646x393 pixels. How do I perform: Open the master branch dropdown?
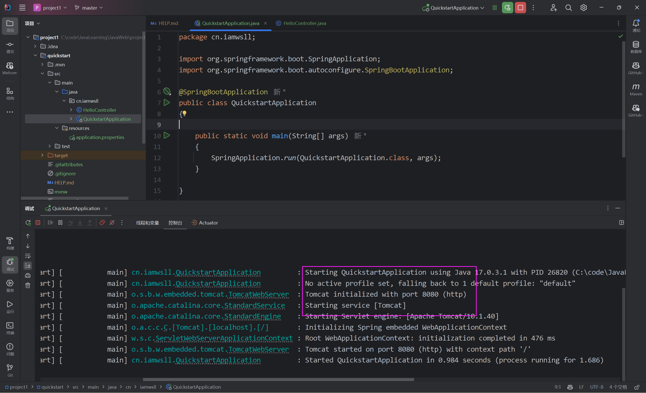(x=89, y=8)
